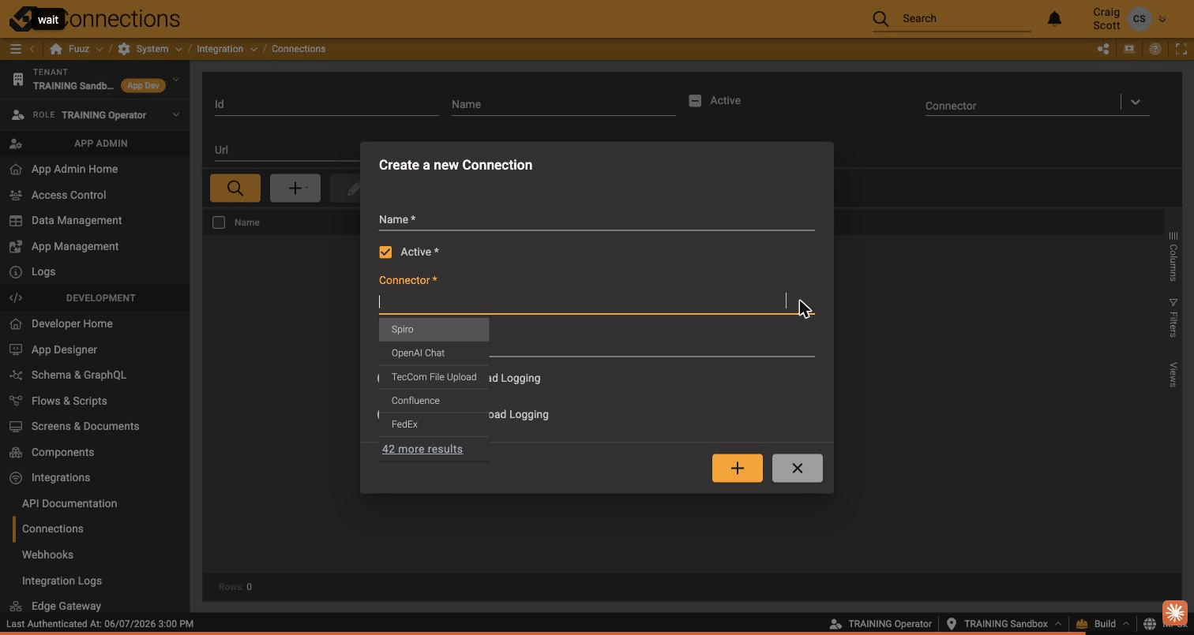The height and width of the screenshot is (635, 1194).
Task: Open App Management in sidebar
Action: (x=75, y=246)
